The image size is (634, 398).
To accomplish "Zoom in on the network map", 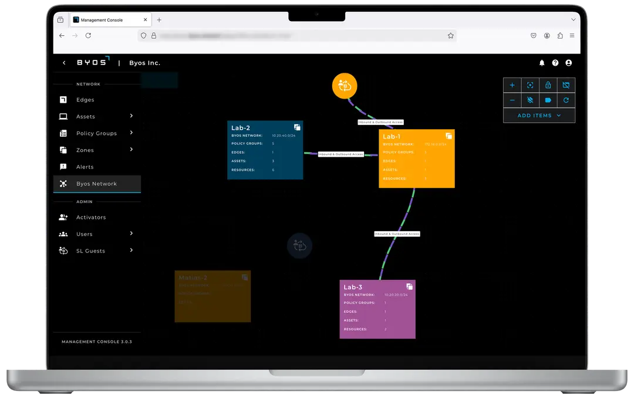I will click(512, 85).
